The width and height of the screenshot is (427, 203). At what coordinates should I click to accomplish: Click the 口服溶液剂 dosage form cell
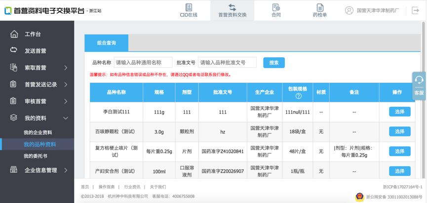coord(187,171)
